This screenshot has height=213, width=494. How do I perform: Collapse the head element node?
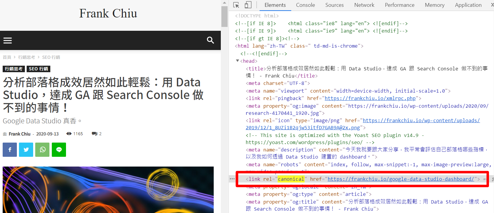point(237,61)
